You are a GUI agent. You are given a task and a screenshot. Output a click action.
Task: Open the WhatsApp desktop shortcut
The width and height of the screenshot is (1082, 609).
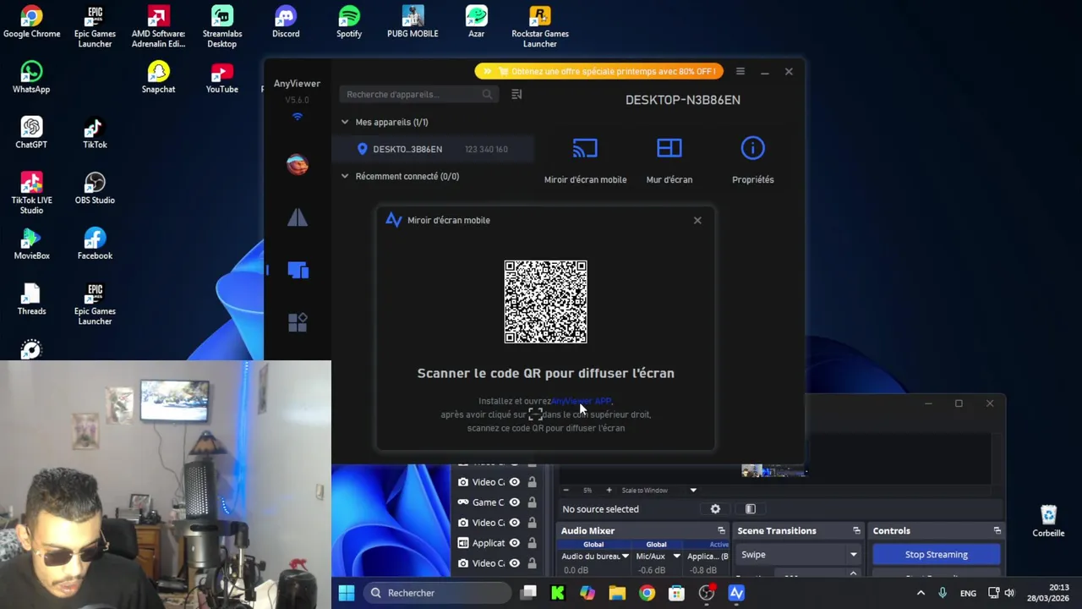(31, 78)
